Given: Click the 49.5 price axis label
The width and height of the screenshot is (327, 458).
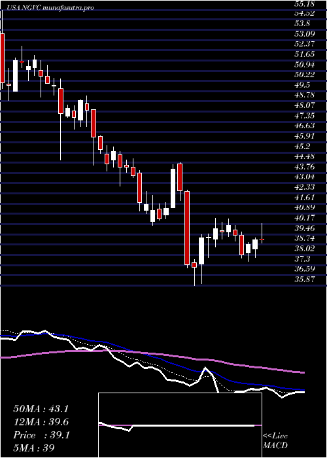Looking at the screenshot, I should pos(302,84).
